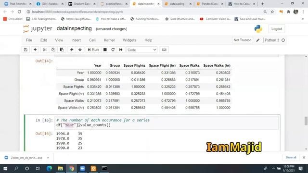The height and width of the screenshot is (173, 308).
Task: Switch to the dataloading tab
Action: click(x=178, y=4)
